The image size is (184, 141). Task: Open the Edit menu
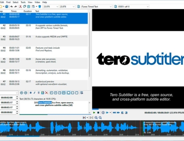(x=2, y=2)
